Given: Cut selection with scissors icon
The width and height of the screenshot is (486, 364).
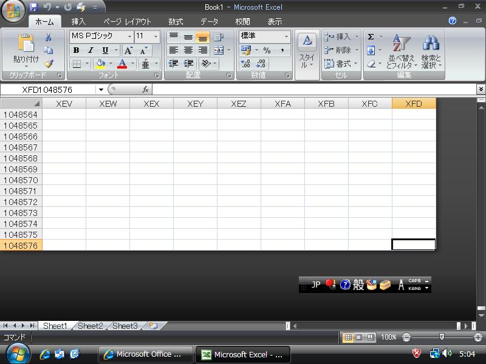Looking at the screenshot, I should (49, 38).
